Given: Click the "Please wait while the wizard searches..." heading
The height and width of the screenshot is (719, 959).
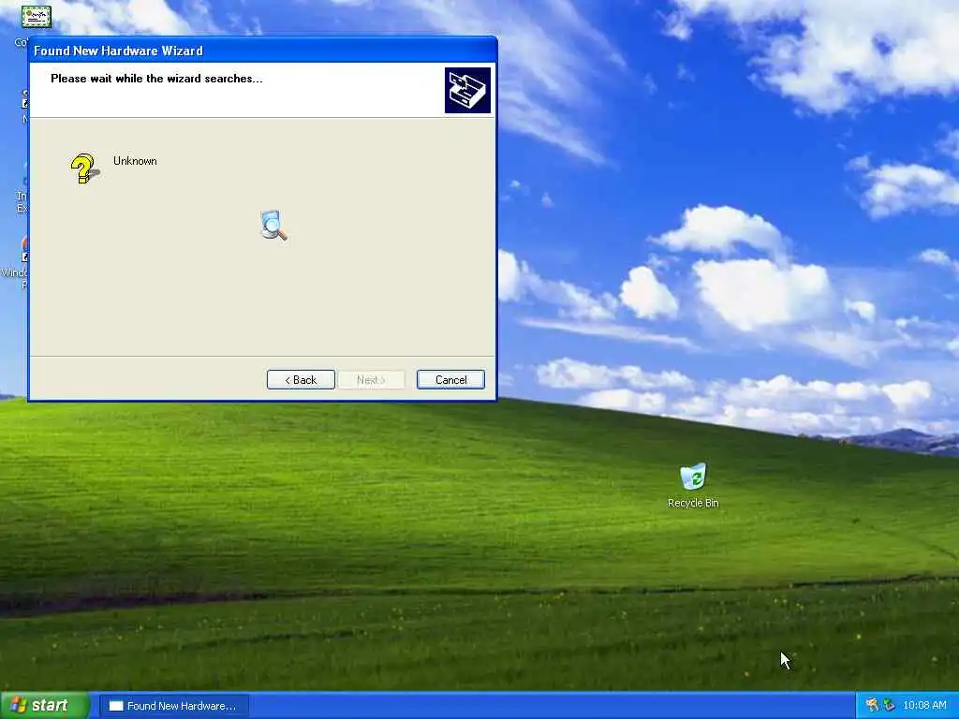Looking at the screenshot, I should coord(156,79).
